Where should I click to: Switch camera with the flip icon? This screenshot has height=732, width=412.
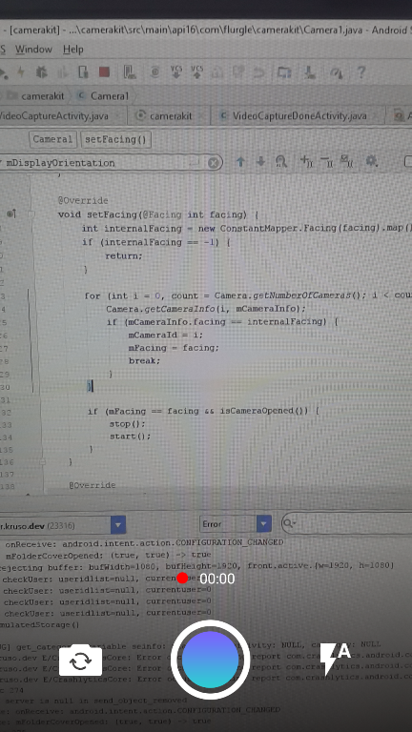click(80, 661)
